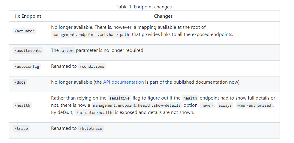Image resolution: width=294 pixels, height=143 pixels.
Task: Click the '1.x Endpoint' column header
Action: pyautogui.click(x=28, y=16)
